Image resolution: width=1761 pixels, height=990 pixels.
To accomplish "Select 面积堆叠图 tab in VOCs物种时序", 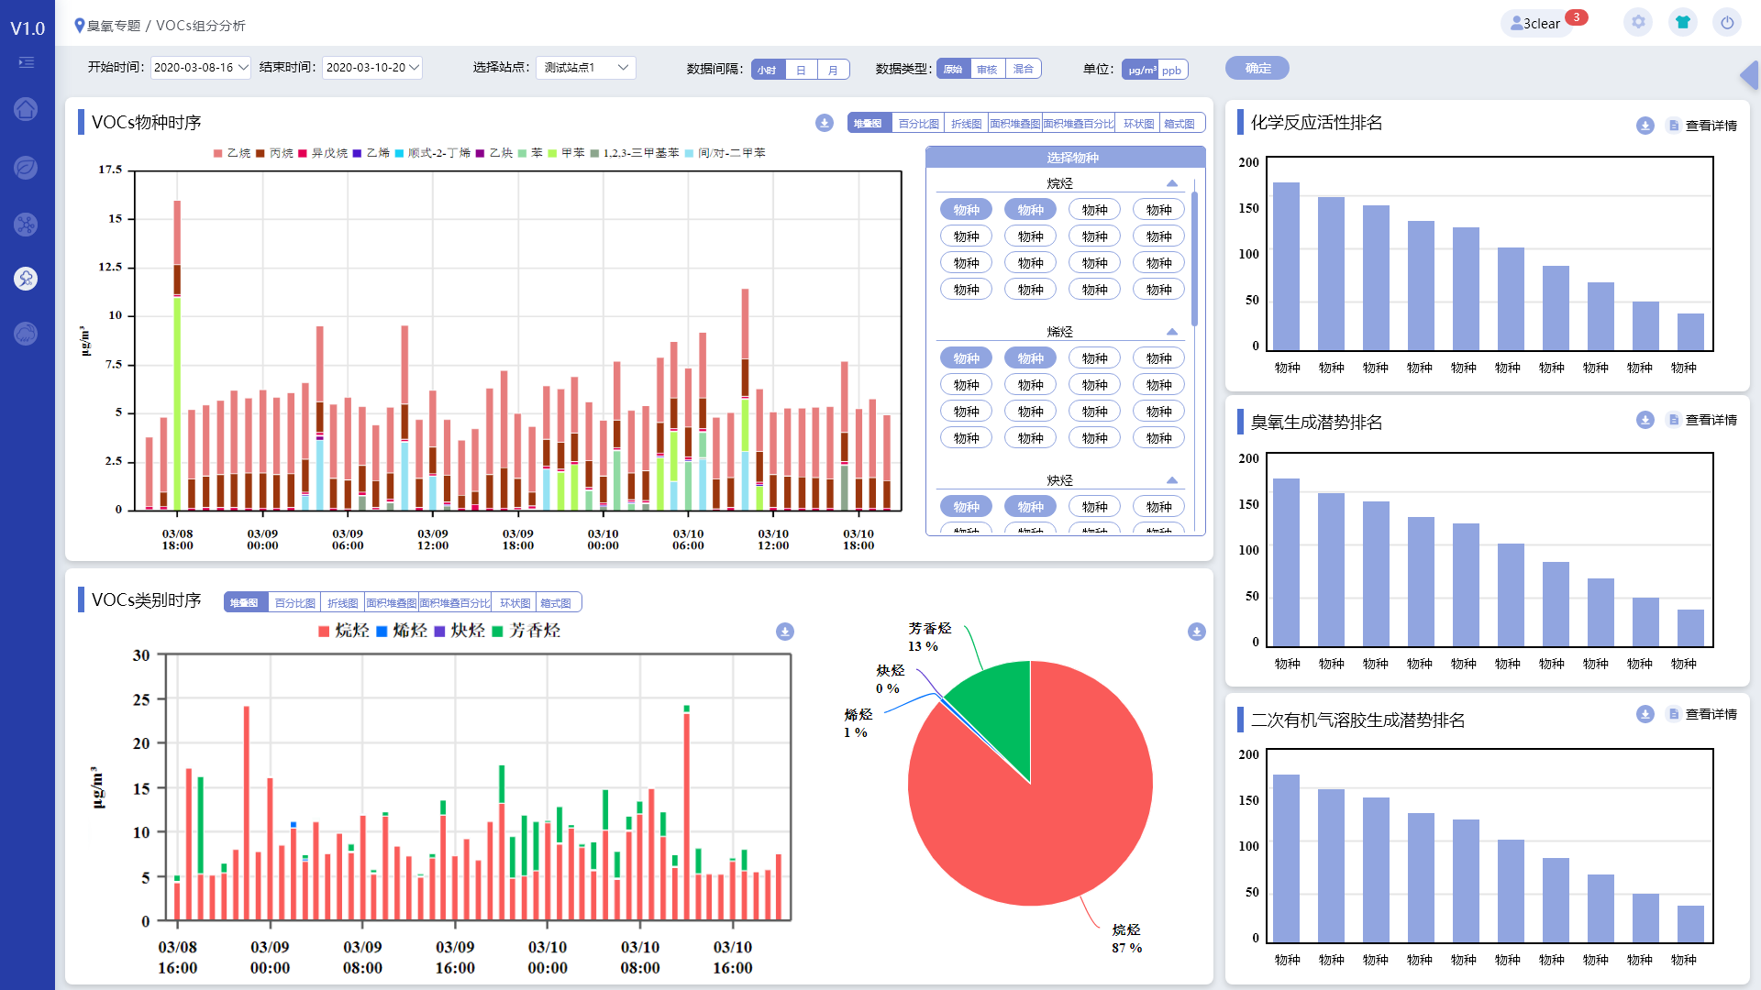I will click(1014, 124).
